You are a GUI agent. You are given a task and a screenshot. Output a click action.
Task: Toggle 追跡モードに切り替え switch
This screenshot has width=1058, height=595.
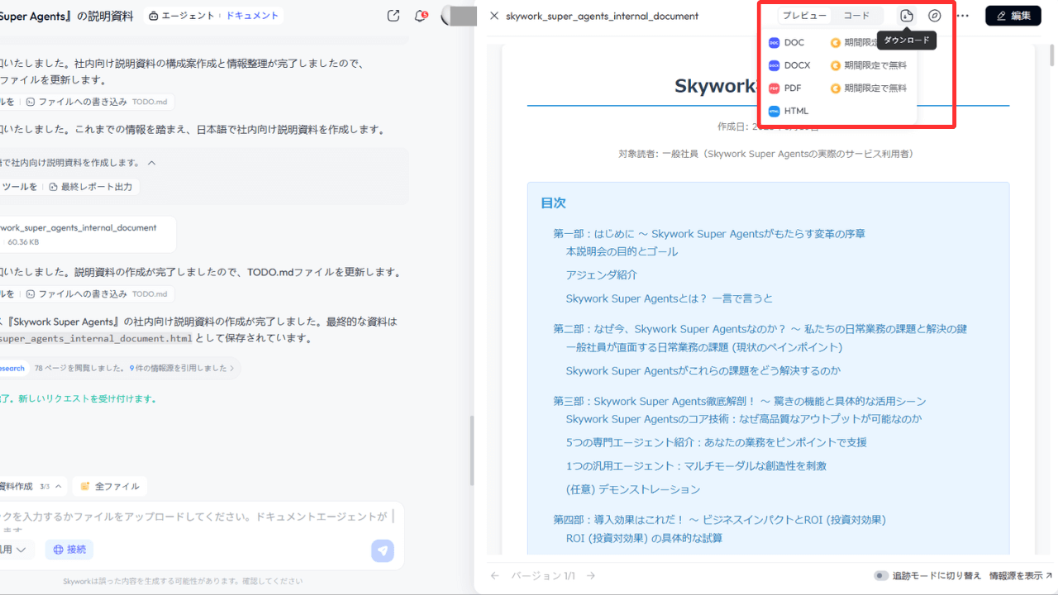[881, 575]
